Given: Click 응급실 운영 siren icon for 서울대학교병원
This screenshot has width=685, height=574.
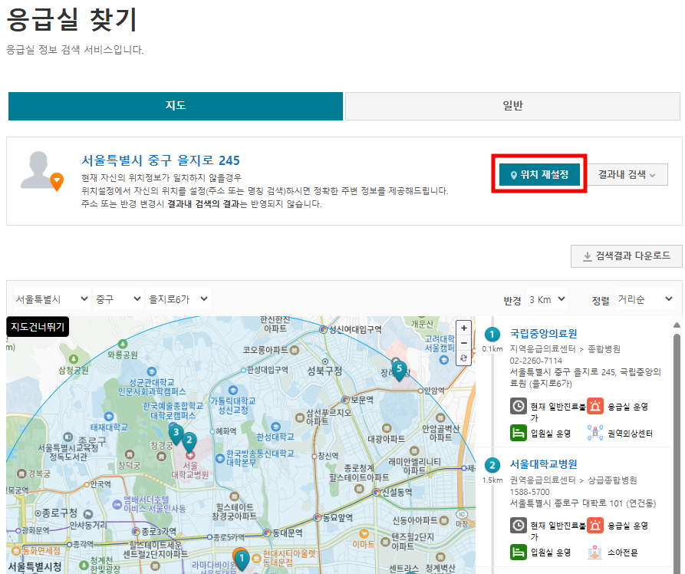Looking at the screenshot, I should click(595, 525).
